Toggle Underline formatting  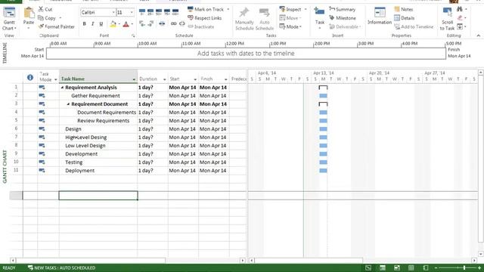pyautogui.click(x=101, y=23)
